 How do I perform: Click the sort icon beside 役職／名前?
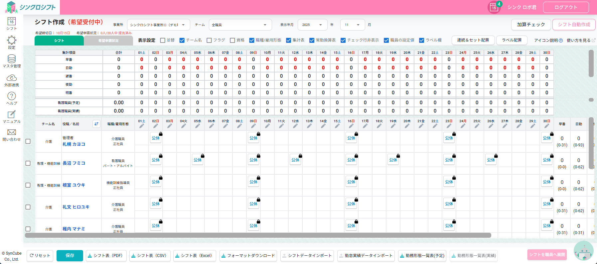[96, 124]
